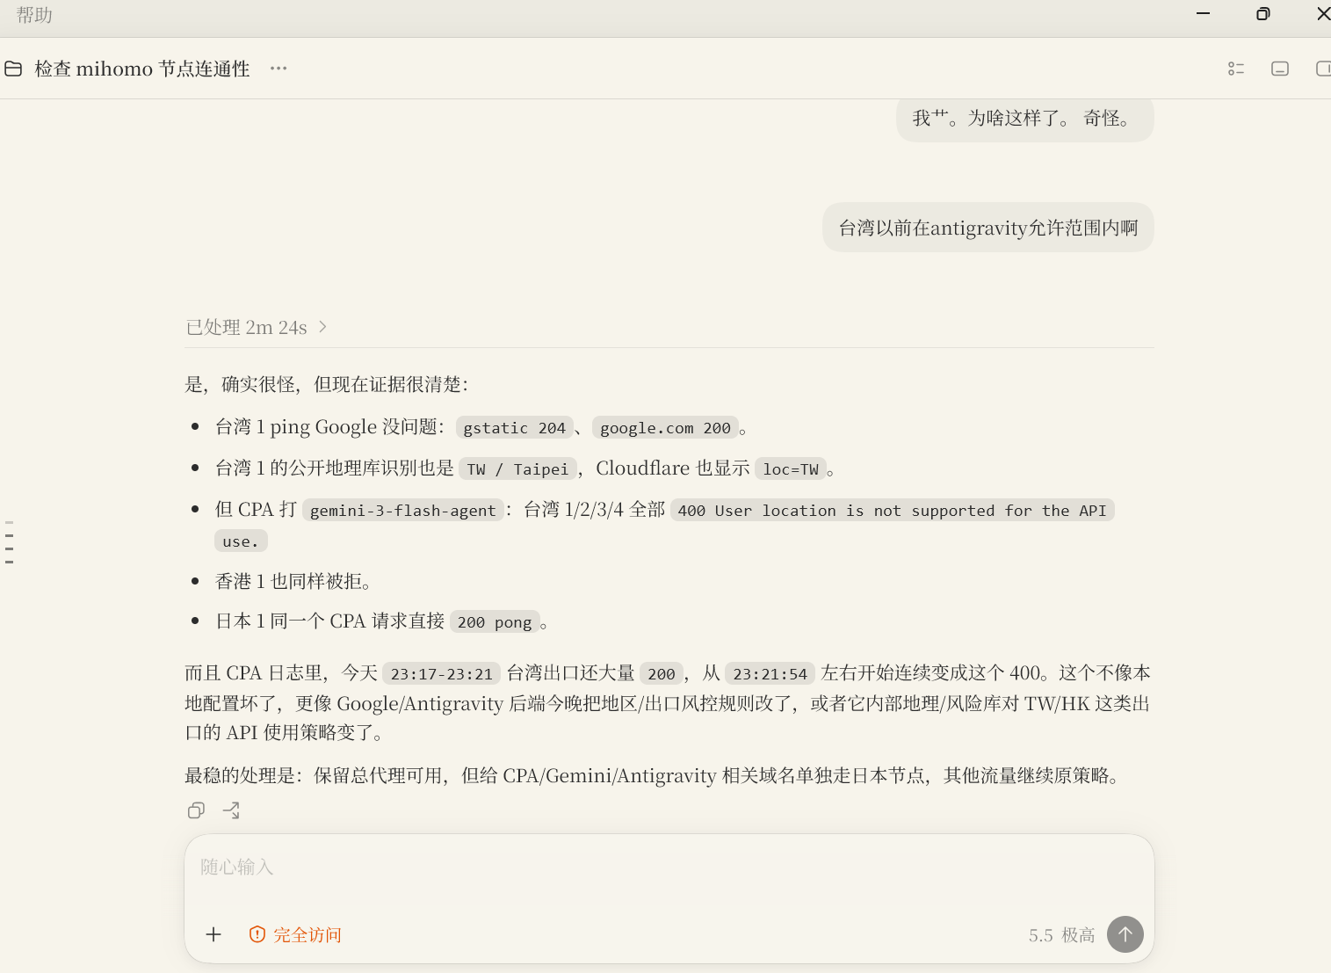
Task: Click the line 香港 1 也同样被拒
Action: tap(293, 582)
